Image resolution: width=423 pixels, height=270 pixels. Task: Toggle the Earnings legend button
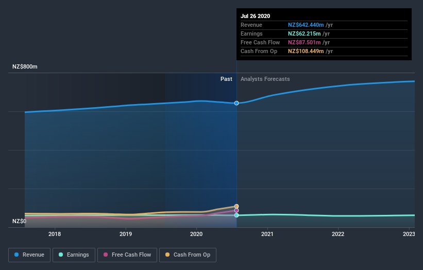74,255
